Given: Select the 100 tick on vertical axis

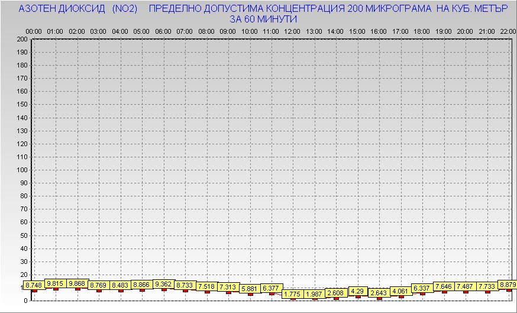Looking at the screenshot, I should tap(22, 170).
